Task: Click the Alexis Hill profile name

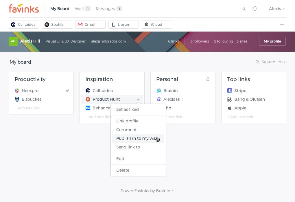Action: click(30, 41)
